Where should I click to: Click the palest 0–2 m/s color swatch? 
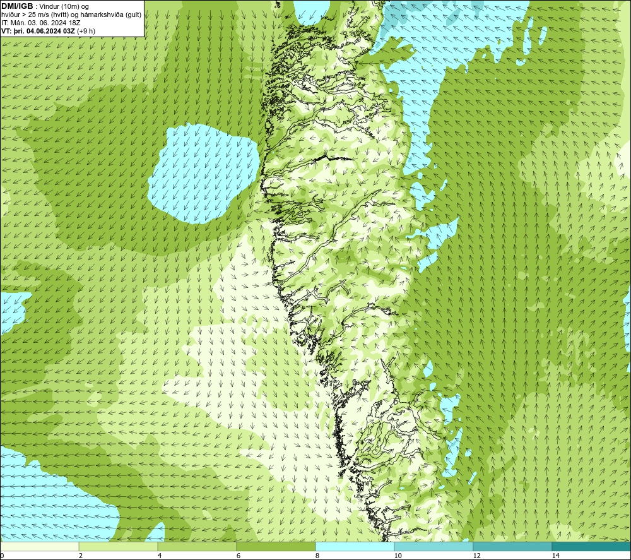point(39,547)
